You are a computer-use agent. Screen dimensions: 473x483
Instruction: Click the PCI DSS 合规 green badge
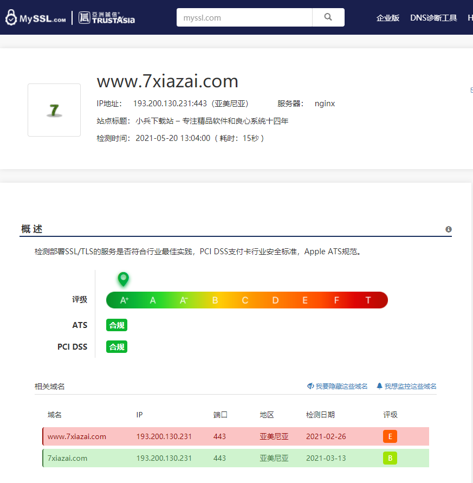[116, 347]
